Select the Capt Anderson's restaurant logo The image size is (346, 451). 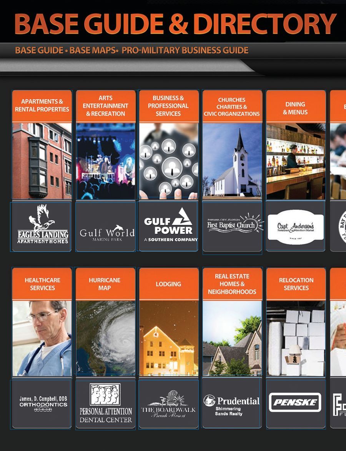point(296,227)
